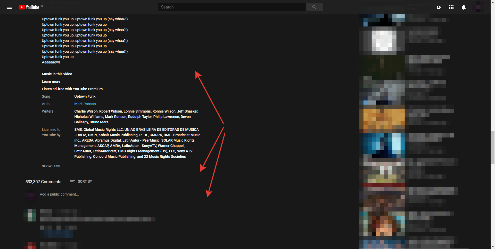Open the navigation hamburger menu
Screen dimensions: 495x249
point(9,7)
